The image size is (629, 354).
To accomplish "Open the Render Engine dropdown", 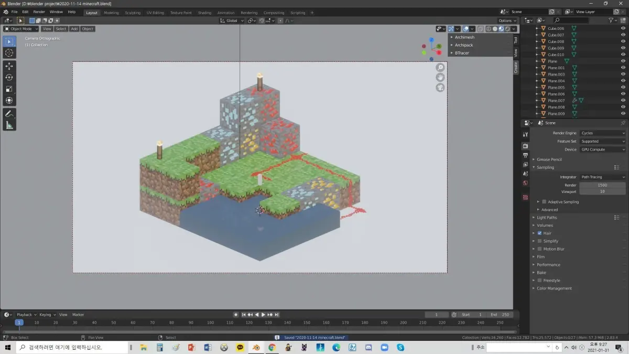I will (x=602, y=133).
